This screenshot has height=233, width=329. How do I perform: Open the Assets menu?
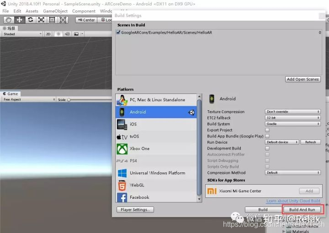32,11
